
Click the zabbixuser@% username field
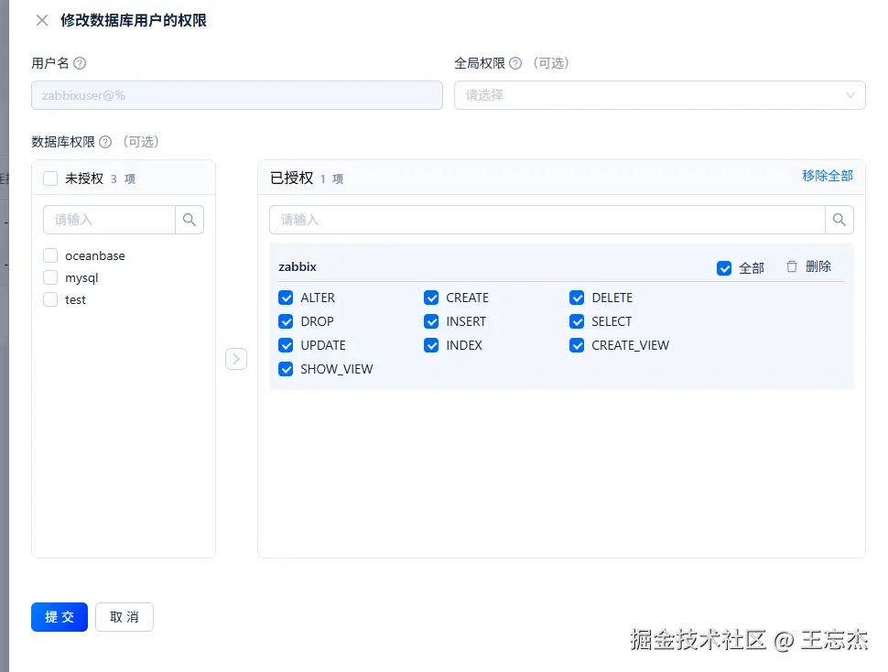[237, 95]
